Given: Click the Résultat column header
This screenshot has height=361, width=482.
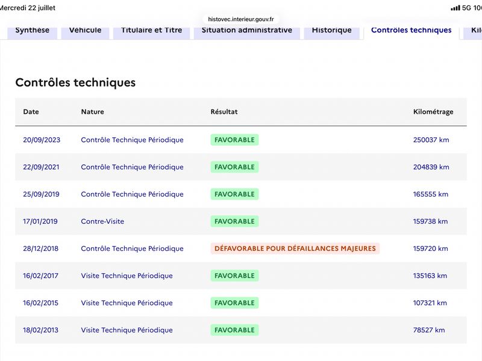Looking at the screenshot, I should point(224,112).
